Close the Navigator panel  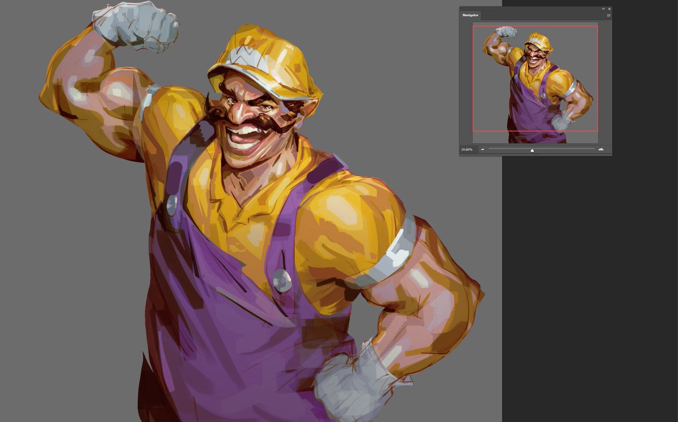pyautogui.click(x=609, y=8)
